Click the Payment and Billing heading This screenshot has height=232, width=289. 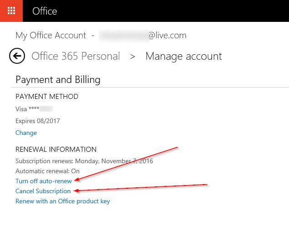tap(58, 80)
